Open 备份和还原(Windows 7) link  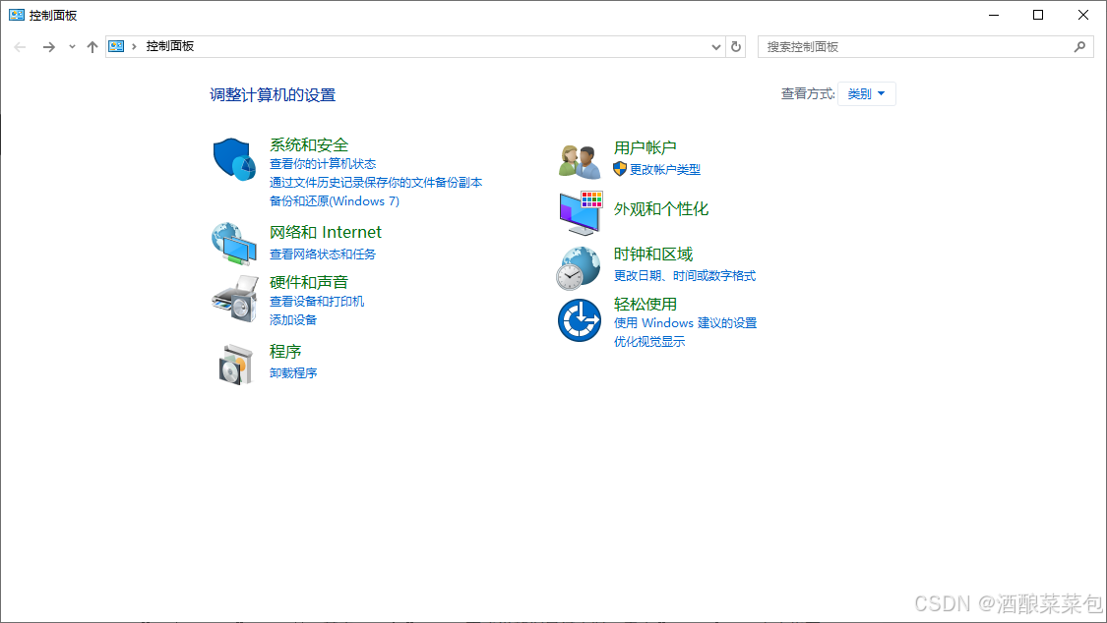(335, 201)
